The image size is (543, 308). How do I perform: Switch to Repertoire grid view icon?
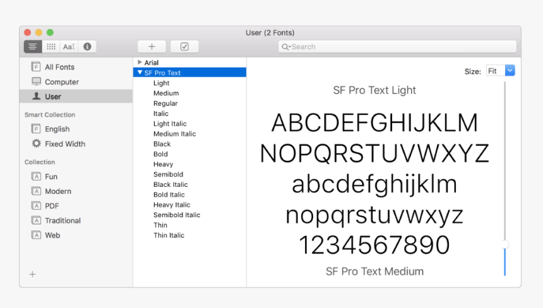(51, 46)
